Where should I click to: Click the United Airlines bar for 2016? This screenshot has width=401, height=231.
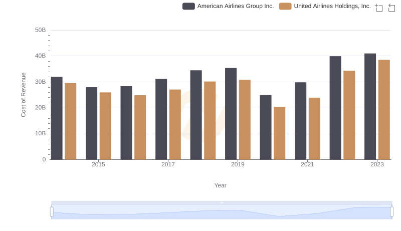(x=140, y=127)
